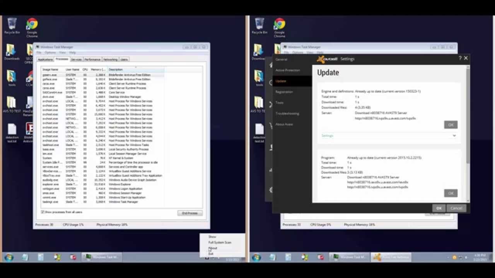Viewport: 495px width, 278px height.
Task: Select the taskmgr.exe process row
Action: [103, 202]
